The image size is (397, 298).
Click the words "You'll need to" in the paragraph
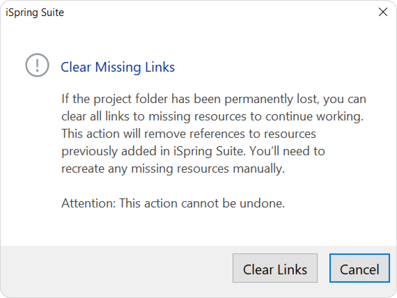287,151
